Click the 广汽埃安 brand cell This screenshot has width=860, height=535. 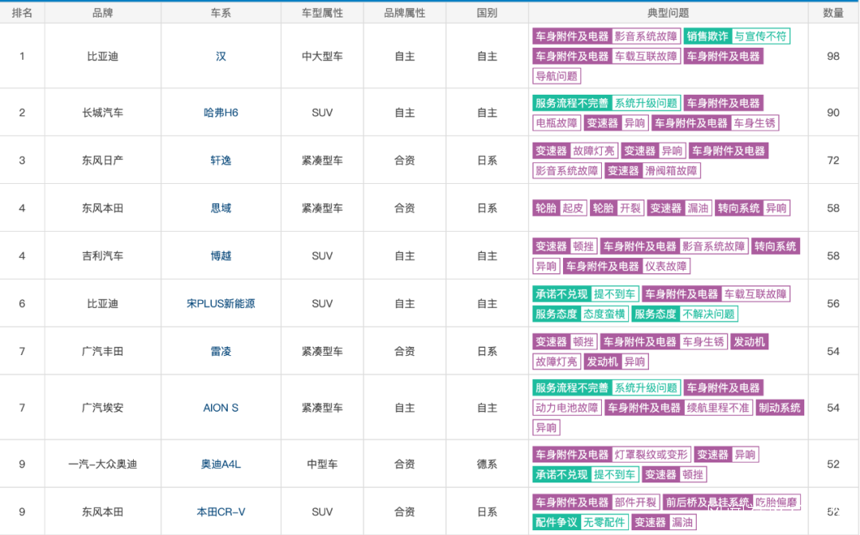[103, 408]
